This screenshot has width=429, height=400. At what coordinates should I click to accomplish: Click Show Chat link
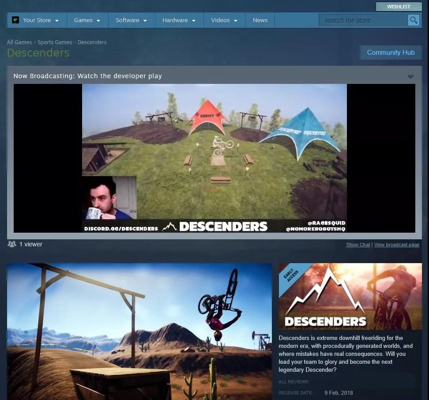pyautogui.click(x=358, y=245)
